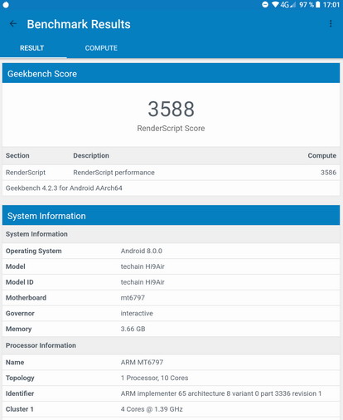
Task: Tap the processor Name ARM MT6797
Action: tap(142, 362)
